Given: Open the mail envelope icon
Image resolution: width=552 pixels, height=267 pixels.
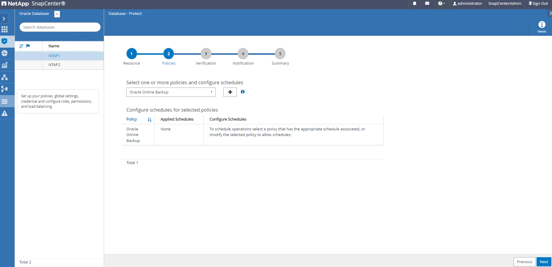Looking at the screenshot, I should (x=427, y=4).
